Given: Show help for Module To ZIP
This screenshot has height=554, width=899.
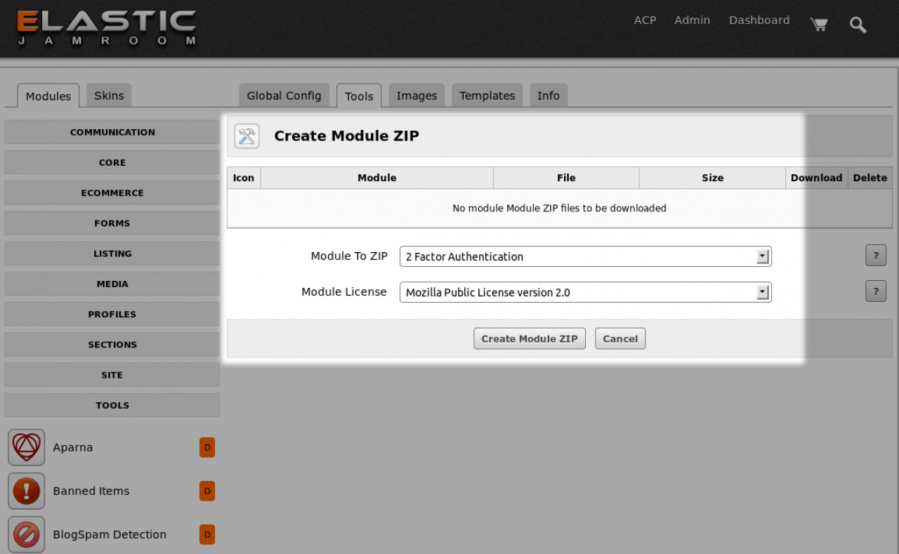Looking at the screenshot, I should (875, 256).
